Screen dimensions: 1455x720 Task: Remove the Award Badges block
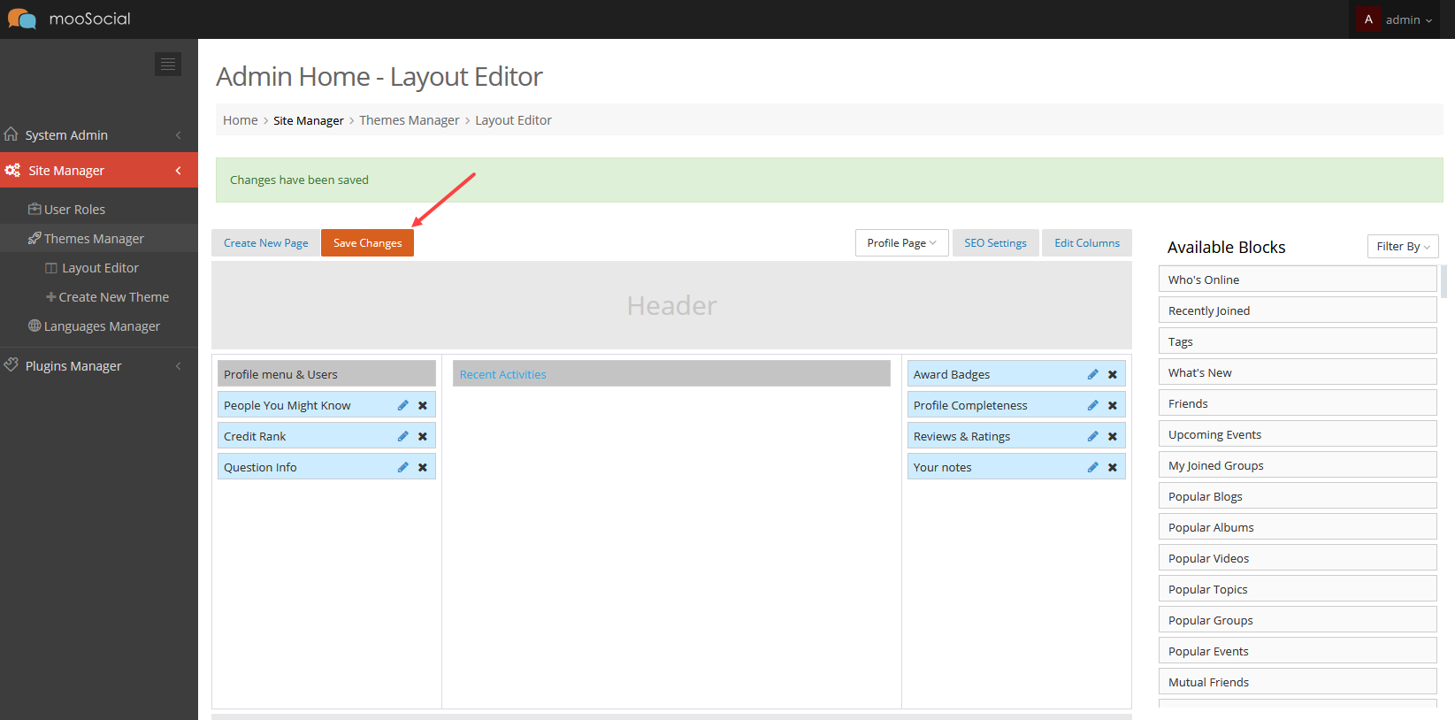(1113, 374)
